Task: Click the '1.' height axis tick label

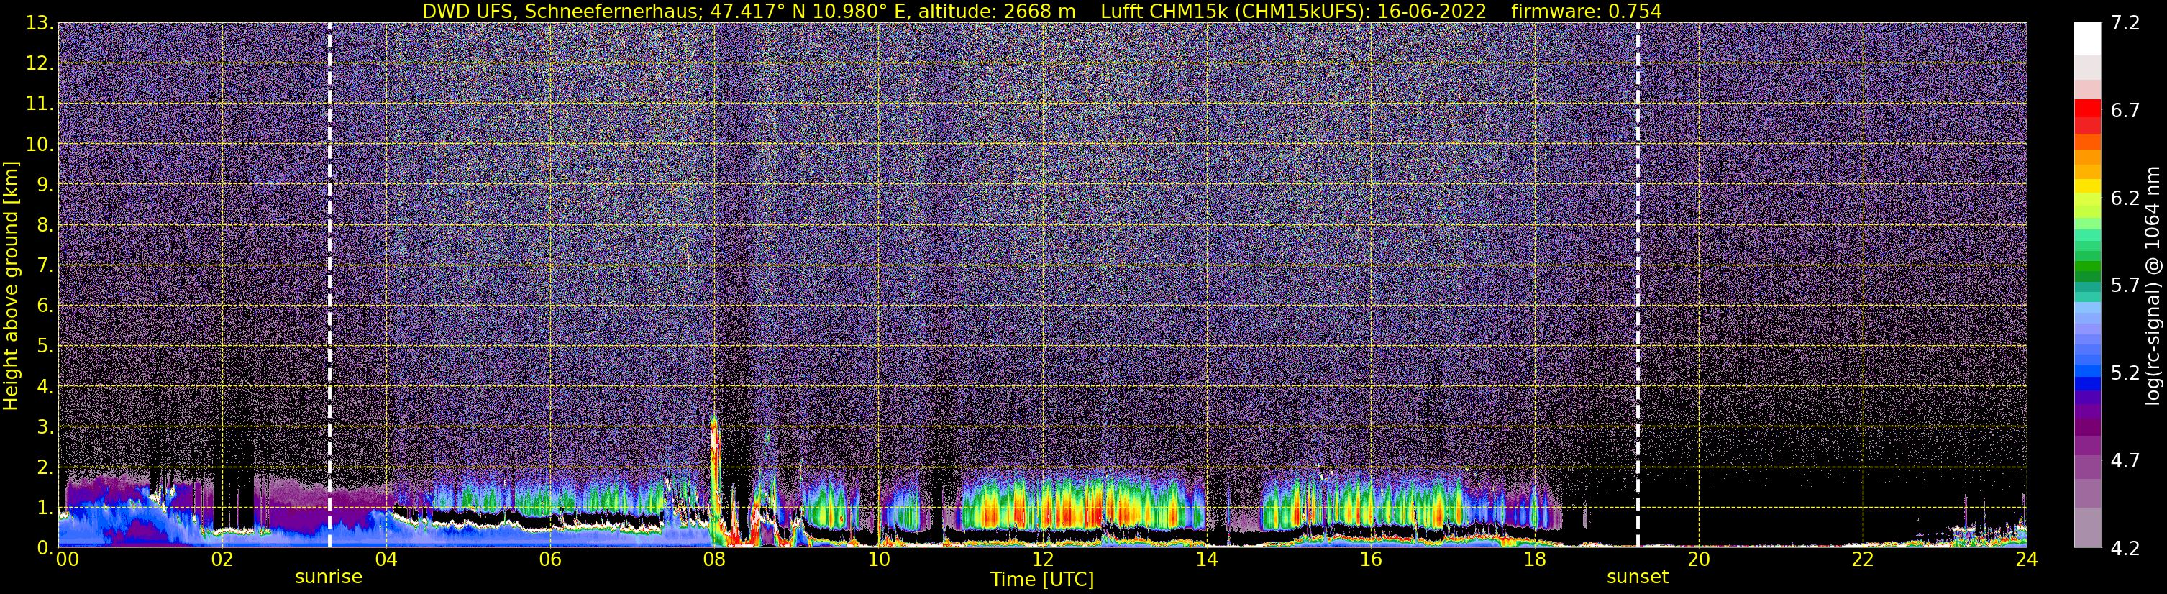Action: pos(45,507)
